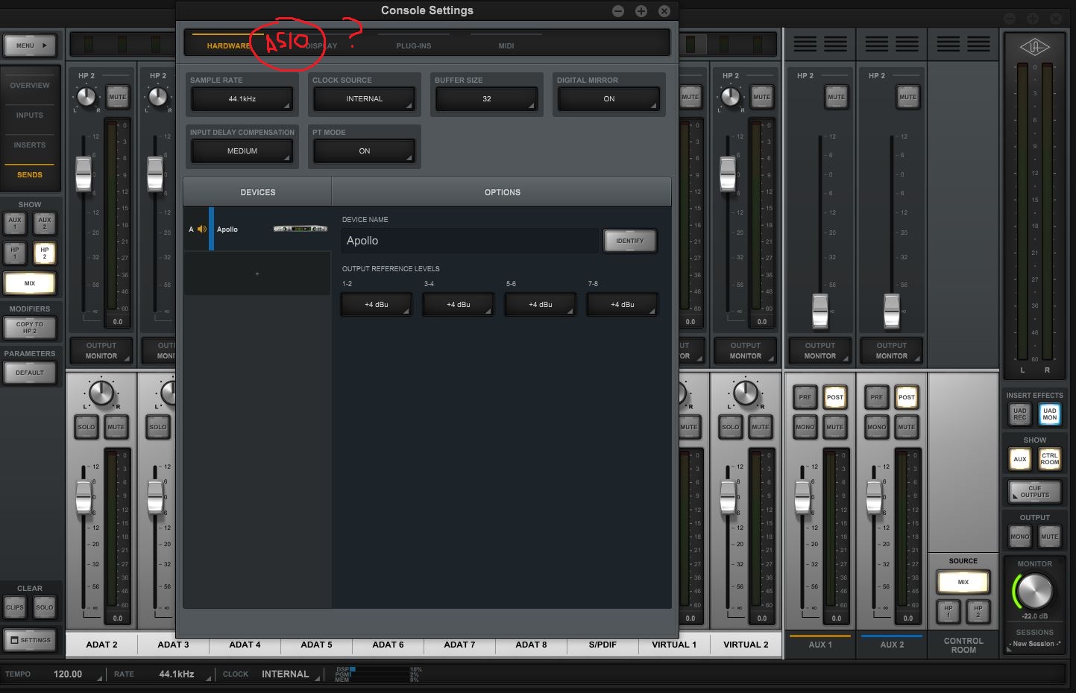Toggle MONO in the right Output section
The image size is (1076, 693).
(1020, 537)
